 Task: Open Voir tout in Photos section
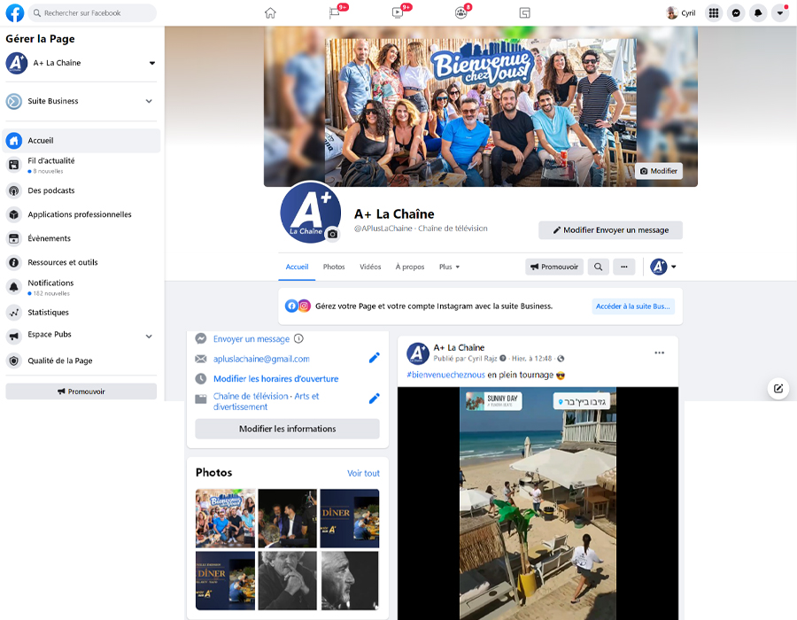tap(362, 473)
